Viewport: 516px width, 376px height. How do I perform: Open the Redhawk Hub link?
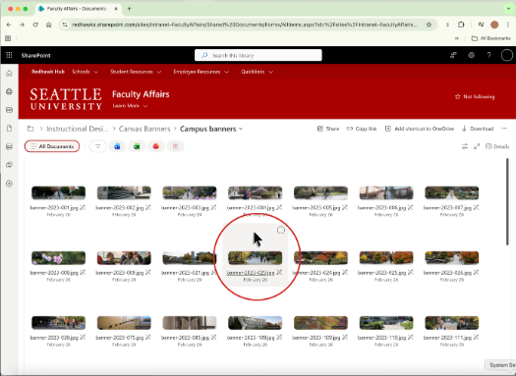click(48, 72)
